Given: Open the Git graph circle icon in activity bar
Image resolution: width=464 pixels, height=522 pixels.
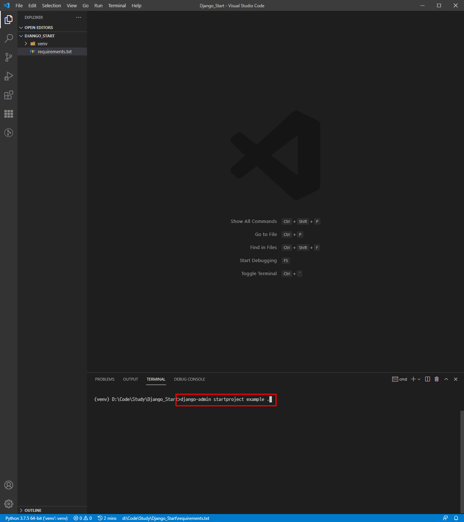Looking at the screenshot, I should click(x=9, y=133).
